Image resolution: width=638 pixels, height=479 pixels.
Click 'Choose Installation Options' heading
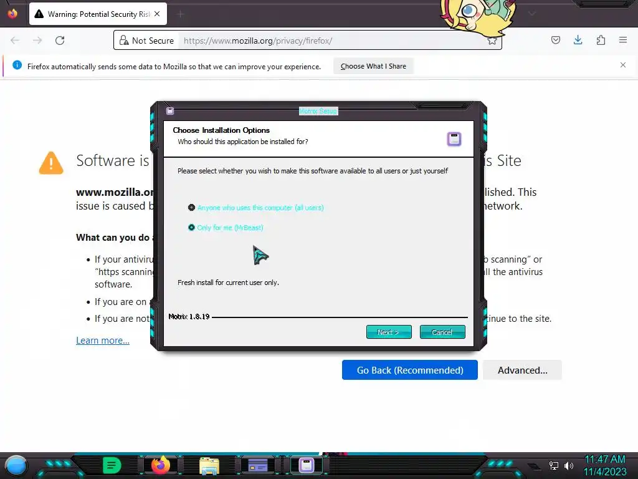point(221,130)
